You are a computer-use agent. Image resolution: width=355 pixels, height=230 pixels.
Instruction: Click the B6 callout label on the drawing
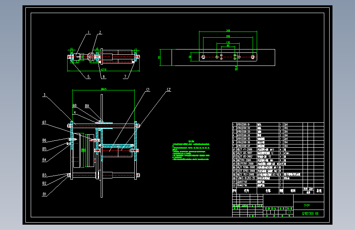[x=44, y=140]
